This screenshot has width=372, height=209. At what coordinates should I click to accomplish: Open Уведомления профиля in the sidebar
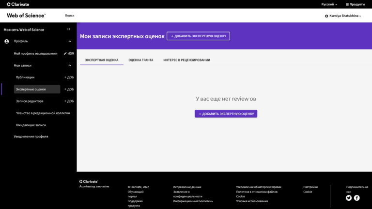tap(31, 136)
